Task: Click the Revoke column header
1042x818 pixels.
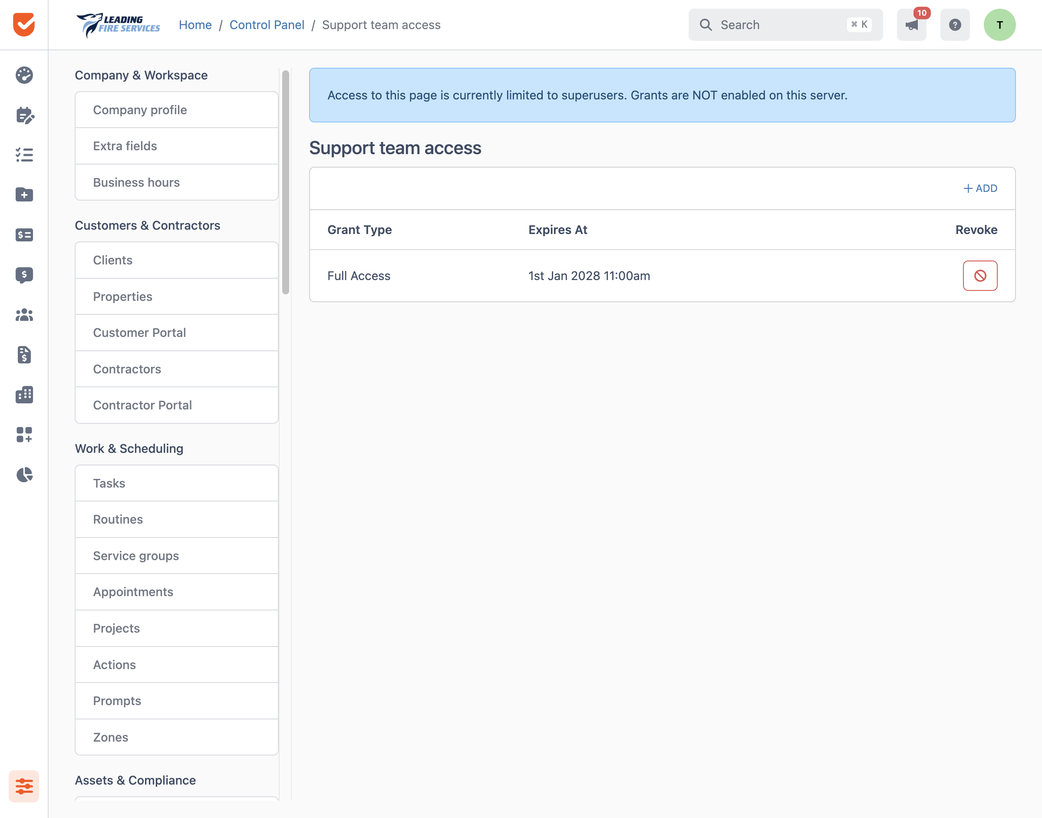Action: [976, 230]
